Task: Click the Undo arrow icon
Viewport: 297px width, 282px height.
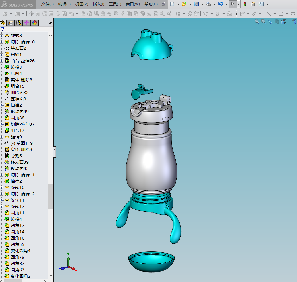Action: [x=220, y=4]
